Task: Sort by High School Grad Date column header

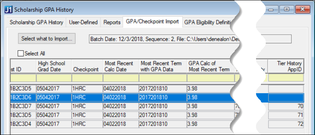Action: (54, 66)
